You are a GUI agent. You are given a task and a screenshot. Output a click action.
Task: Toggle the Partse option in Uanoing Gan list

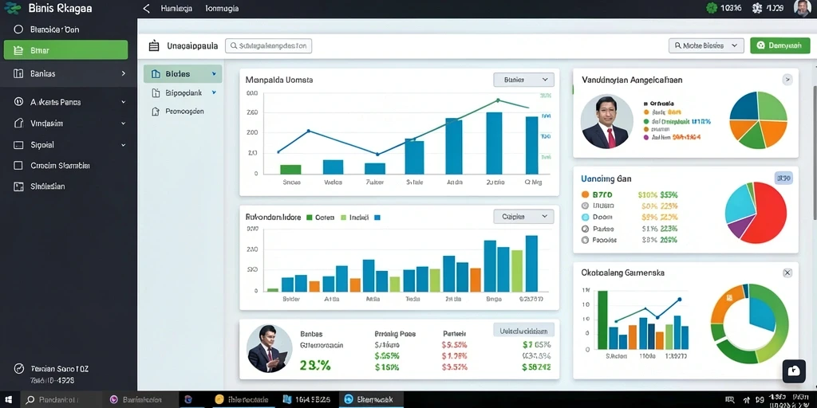click(x=585, y=229)
